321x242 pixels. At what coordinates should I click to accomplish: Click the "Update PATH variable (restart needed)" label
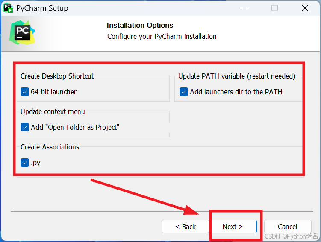pos(237,76)
